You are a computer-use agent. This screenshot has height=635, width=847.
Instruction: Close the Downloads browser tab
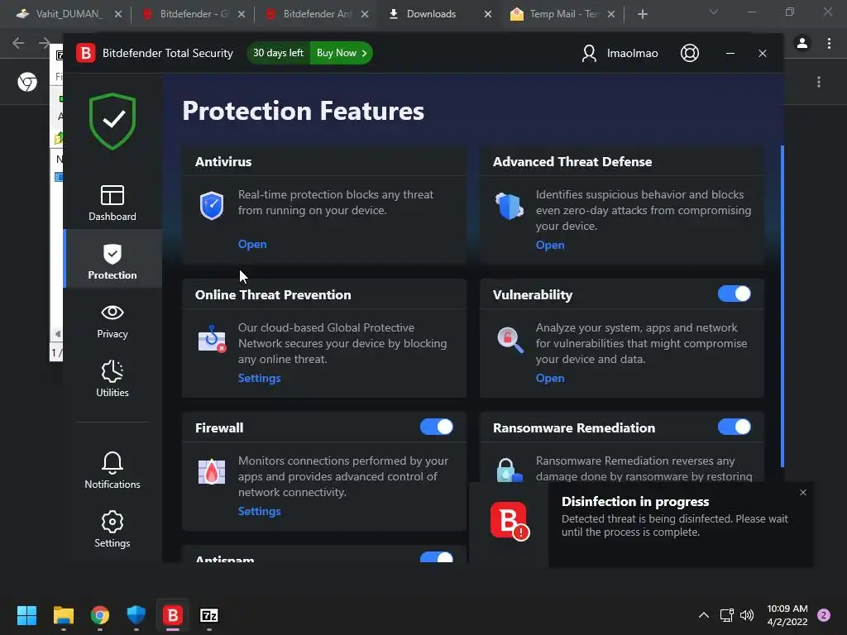tap(488, 14)
